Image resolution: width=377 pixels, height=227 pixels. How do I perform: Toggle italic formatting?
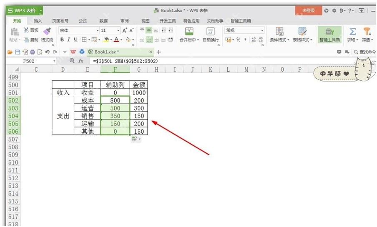tap(69, 40)
